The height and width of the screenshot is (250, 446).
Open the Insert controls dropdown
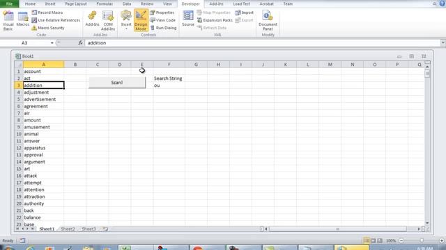126,21
